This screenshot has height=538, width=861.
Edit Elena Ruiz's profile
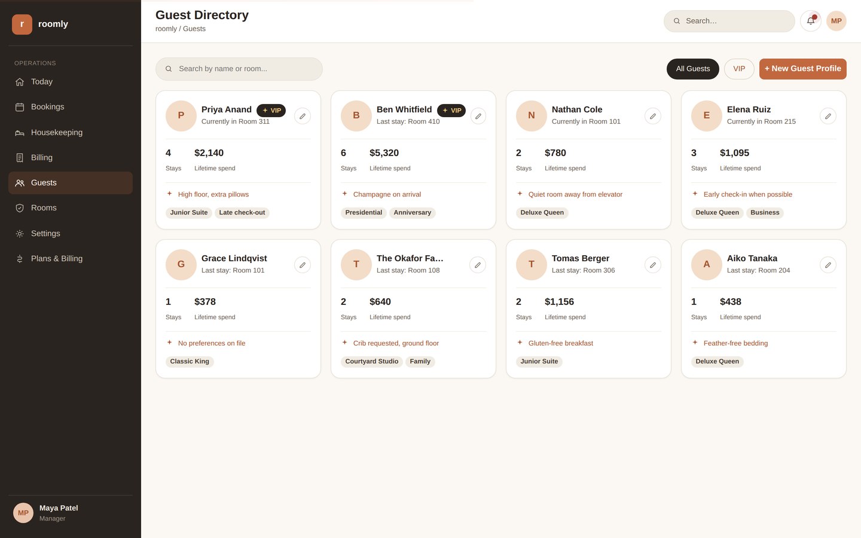pyautogui.click(x=828, y=116)
